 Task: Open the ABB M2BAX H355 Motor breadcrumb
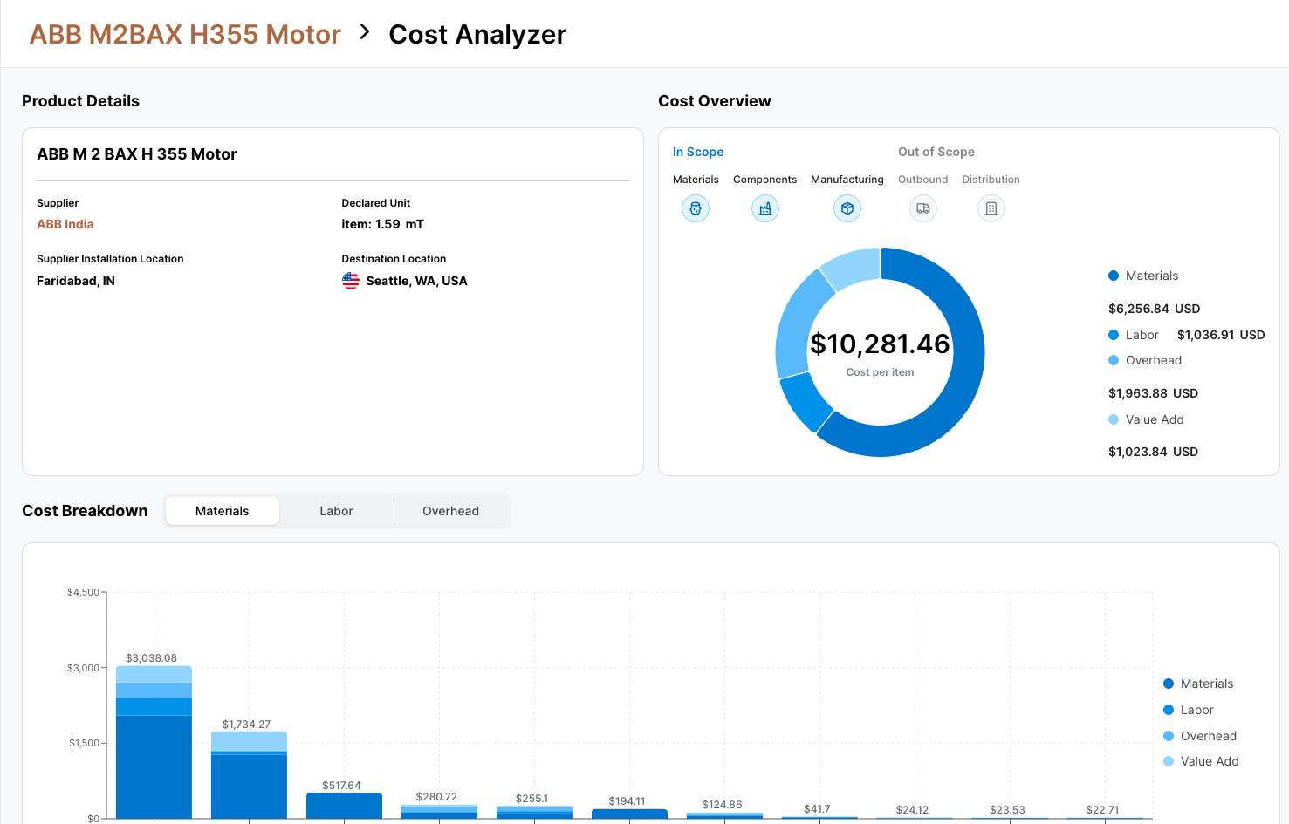pyautogui.click(x=185, y=34)
